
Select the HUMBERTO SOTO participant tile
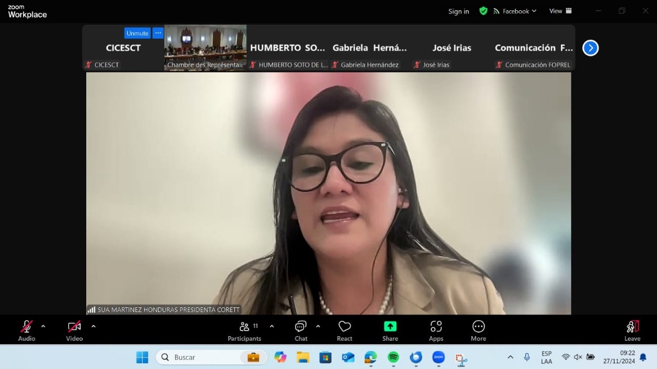click(287, 47)
